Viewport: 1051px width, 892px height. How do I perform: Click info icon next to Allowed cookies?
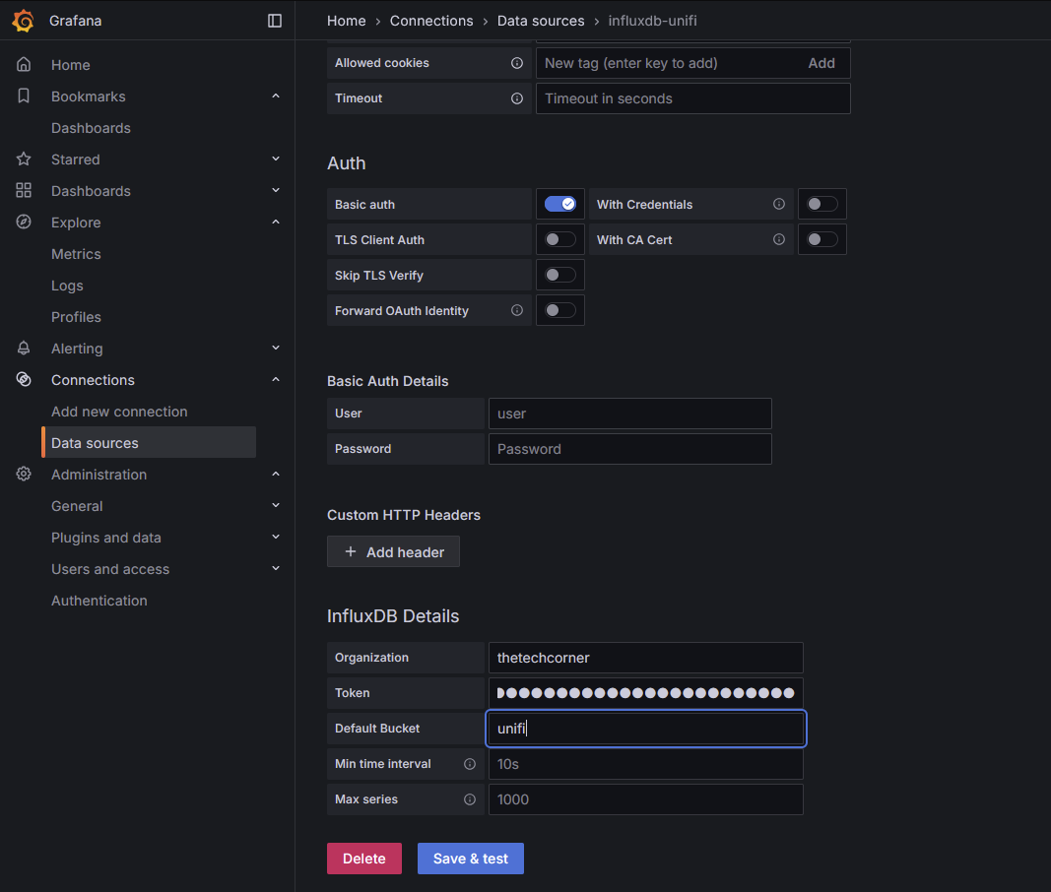(x=517, y=63)
